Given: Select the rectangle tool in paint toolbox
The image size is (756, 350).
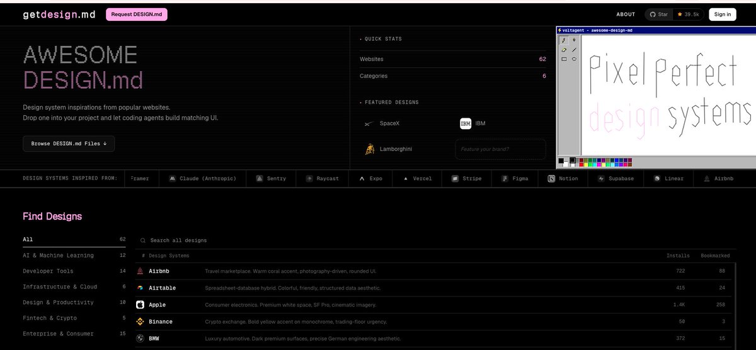Looking at the screenshot, I should point(564,59).
